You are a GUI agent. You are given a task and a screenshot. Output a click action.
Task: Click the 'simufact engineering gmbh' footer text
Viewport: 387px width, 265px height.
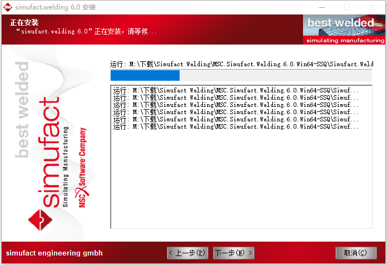coord(54,253)
